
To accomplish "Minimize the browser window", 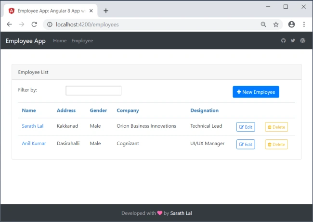I will point(268,7).
